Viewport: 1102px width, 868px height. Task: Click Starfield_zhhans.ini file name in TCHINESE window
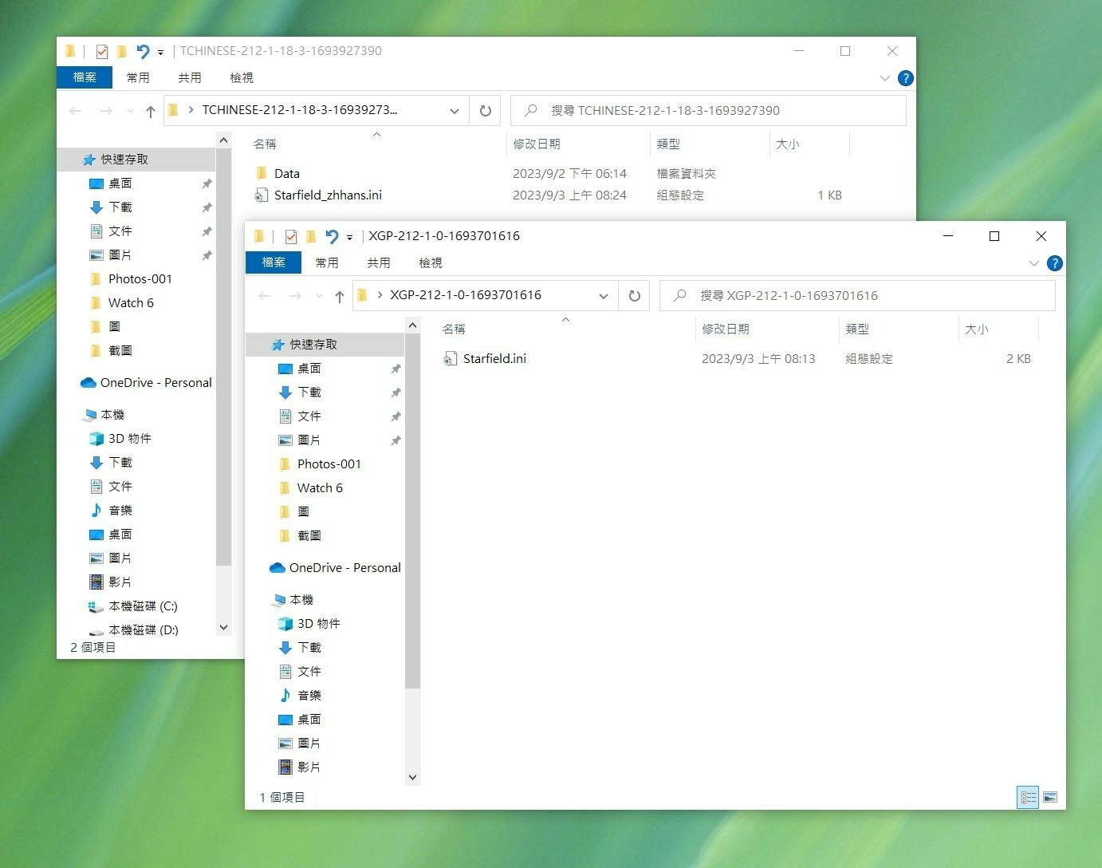[x=328, y=195]
